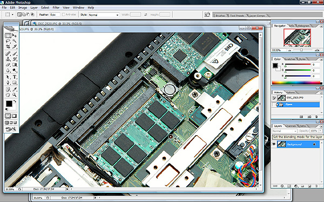Click the red R color slider

pos(298,65)
